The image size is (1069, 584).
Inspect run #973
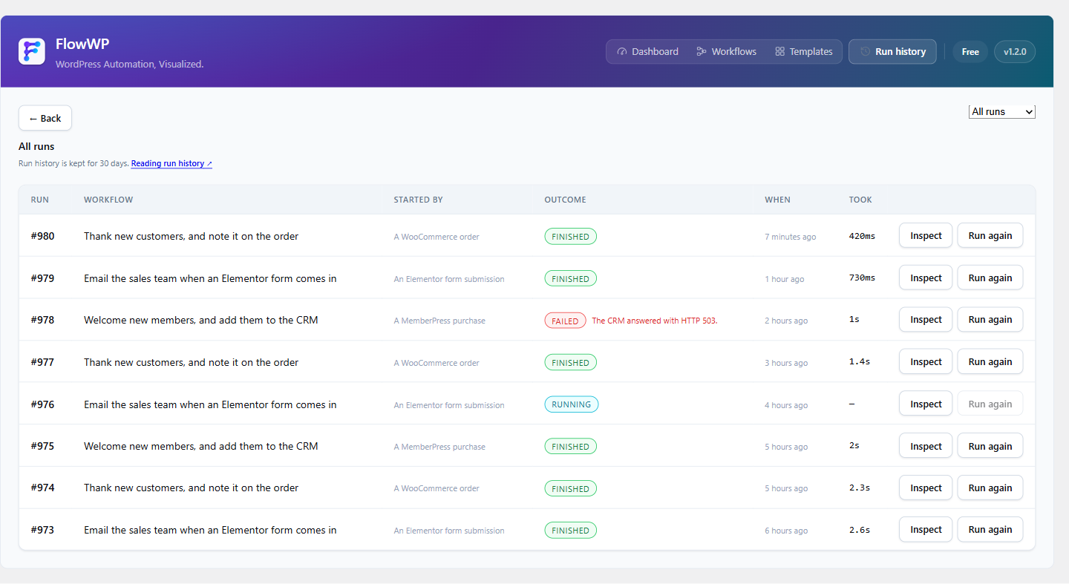coord(926,530)
